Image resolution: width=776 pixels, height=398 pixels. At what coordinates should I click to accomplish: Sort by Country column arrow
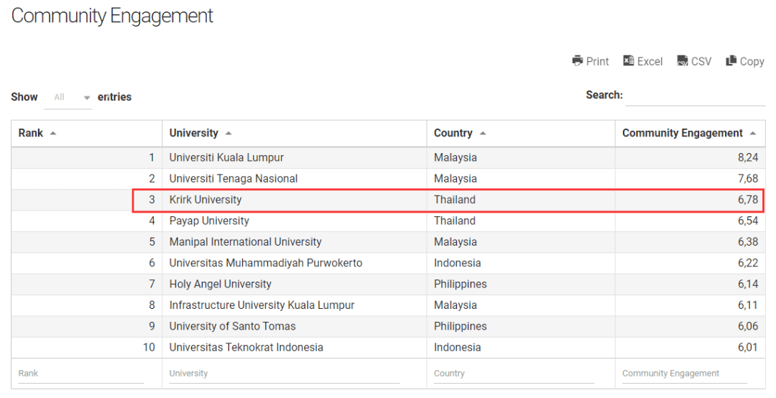tap(483, 134)
